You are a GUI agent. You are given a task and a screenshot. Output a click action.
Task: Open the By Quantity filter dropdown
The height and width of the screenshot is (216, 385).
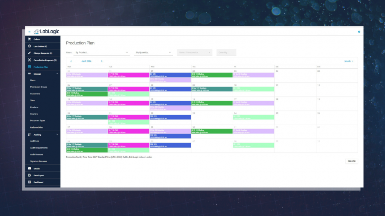pyautogui.click(x=153, y=53)
